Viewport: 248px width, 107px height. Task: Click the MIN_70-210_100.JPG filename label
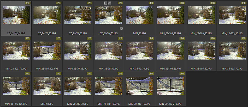pyautogui.click(x=109, y=104)
